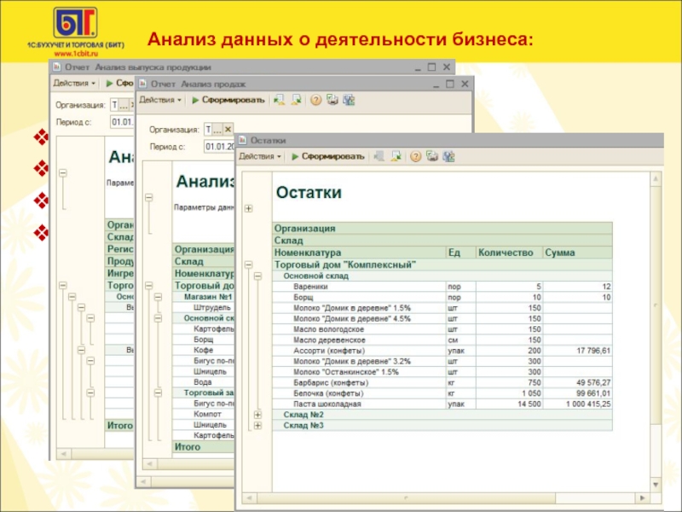This screenshot has width=682, height=512.
Task: Open Действия menu in Остатки window
Action: [x=259, y=157]
